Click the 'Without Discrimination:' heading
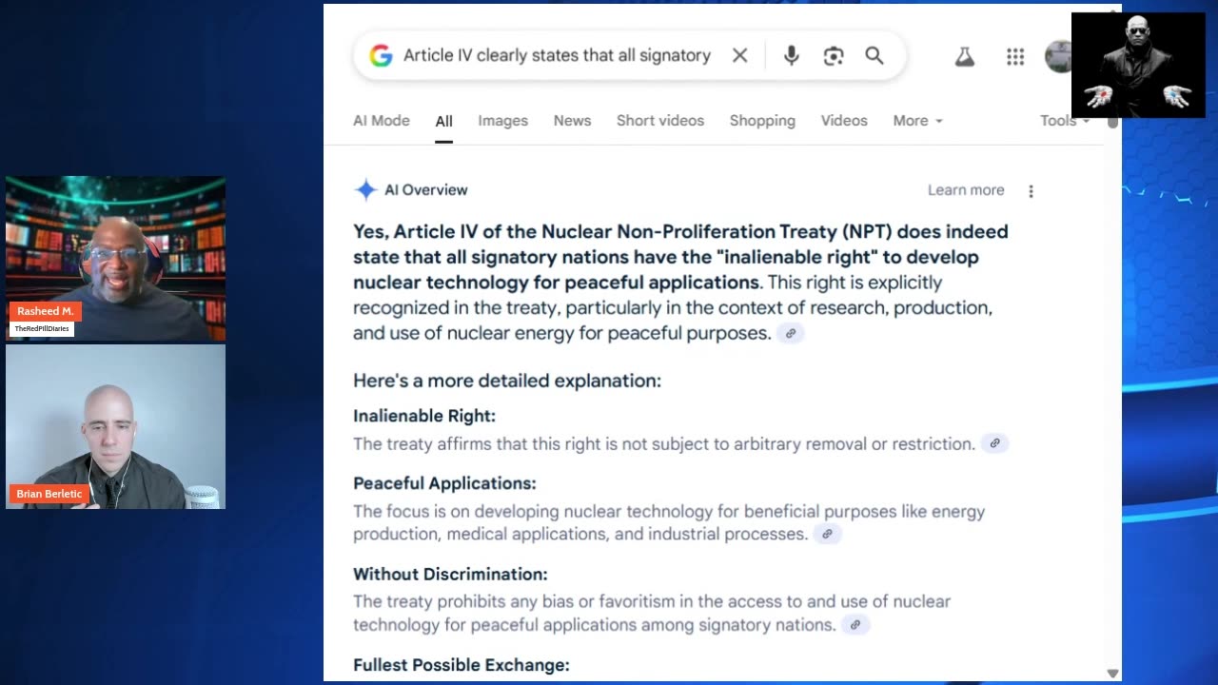The width and height of the screenshot is (1218, 685). 450,574
